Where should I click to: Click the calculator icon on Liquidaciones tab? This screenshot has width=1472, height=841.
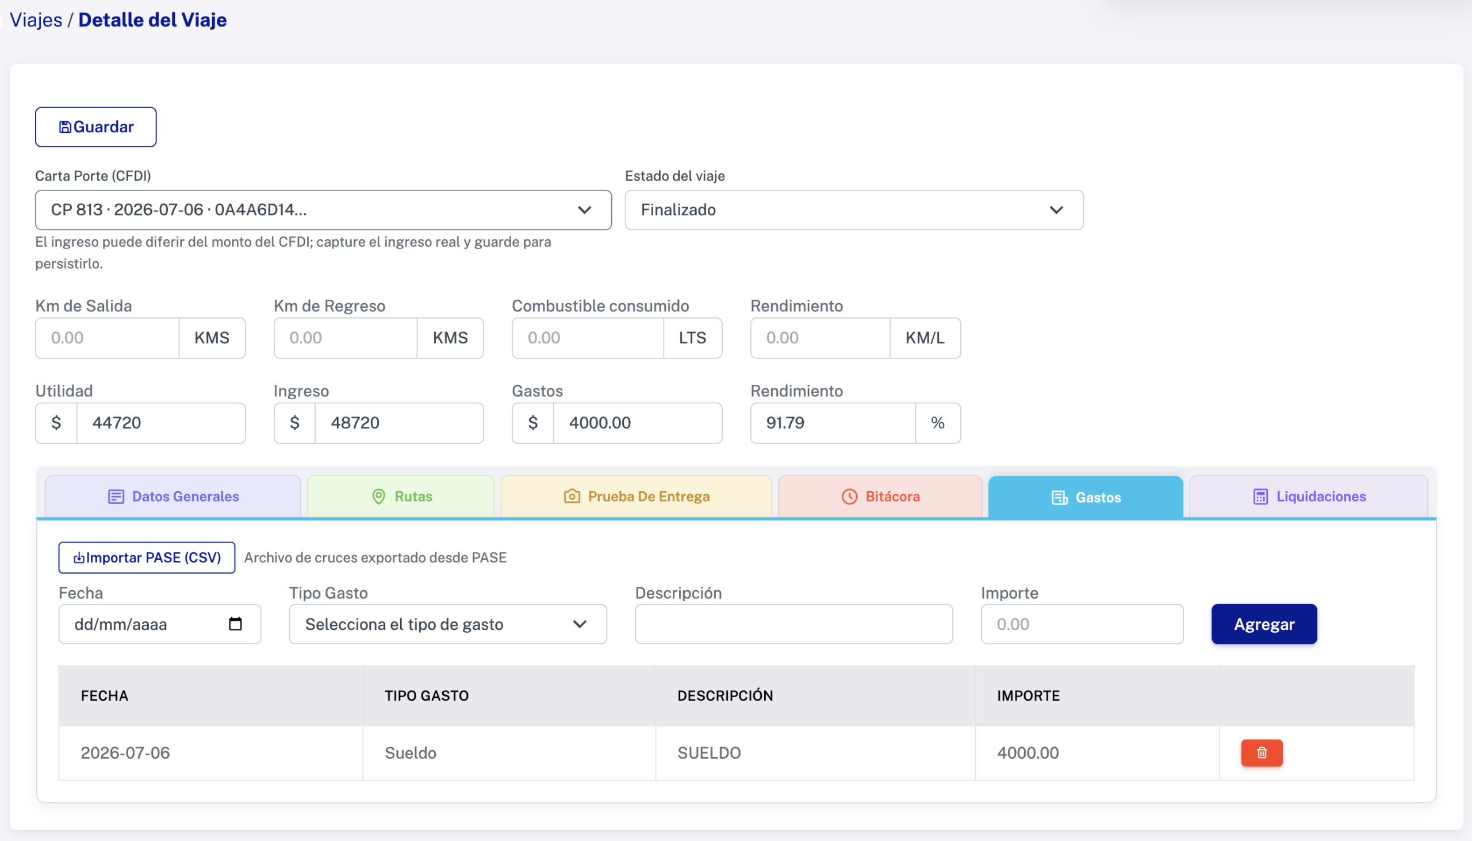(1260, 496)
